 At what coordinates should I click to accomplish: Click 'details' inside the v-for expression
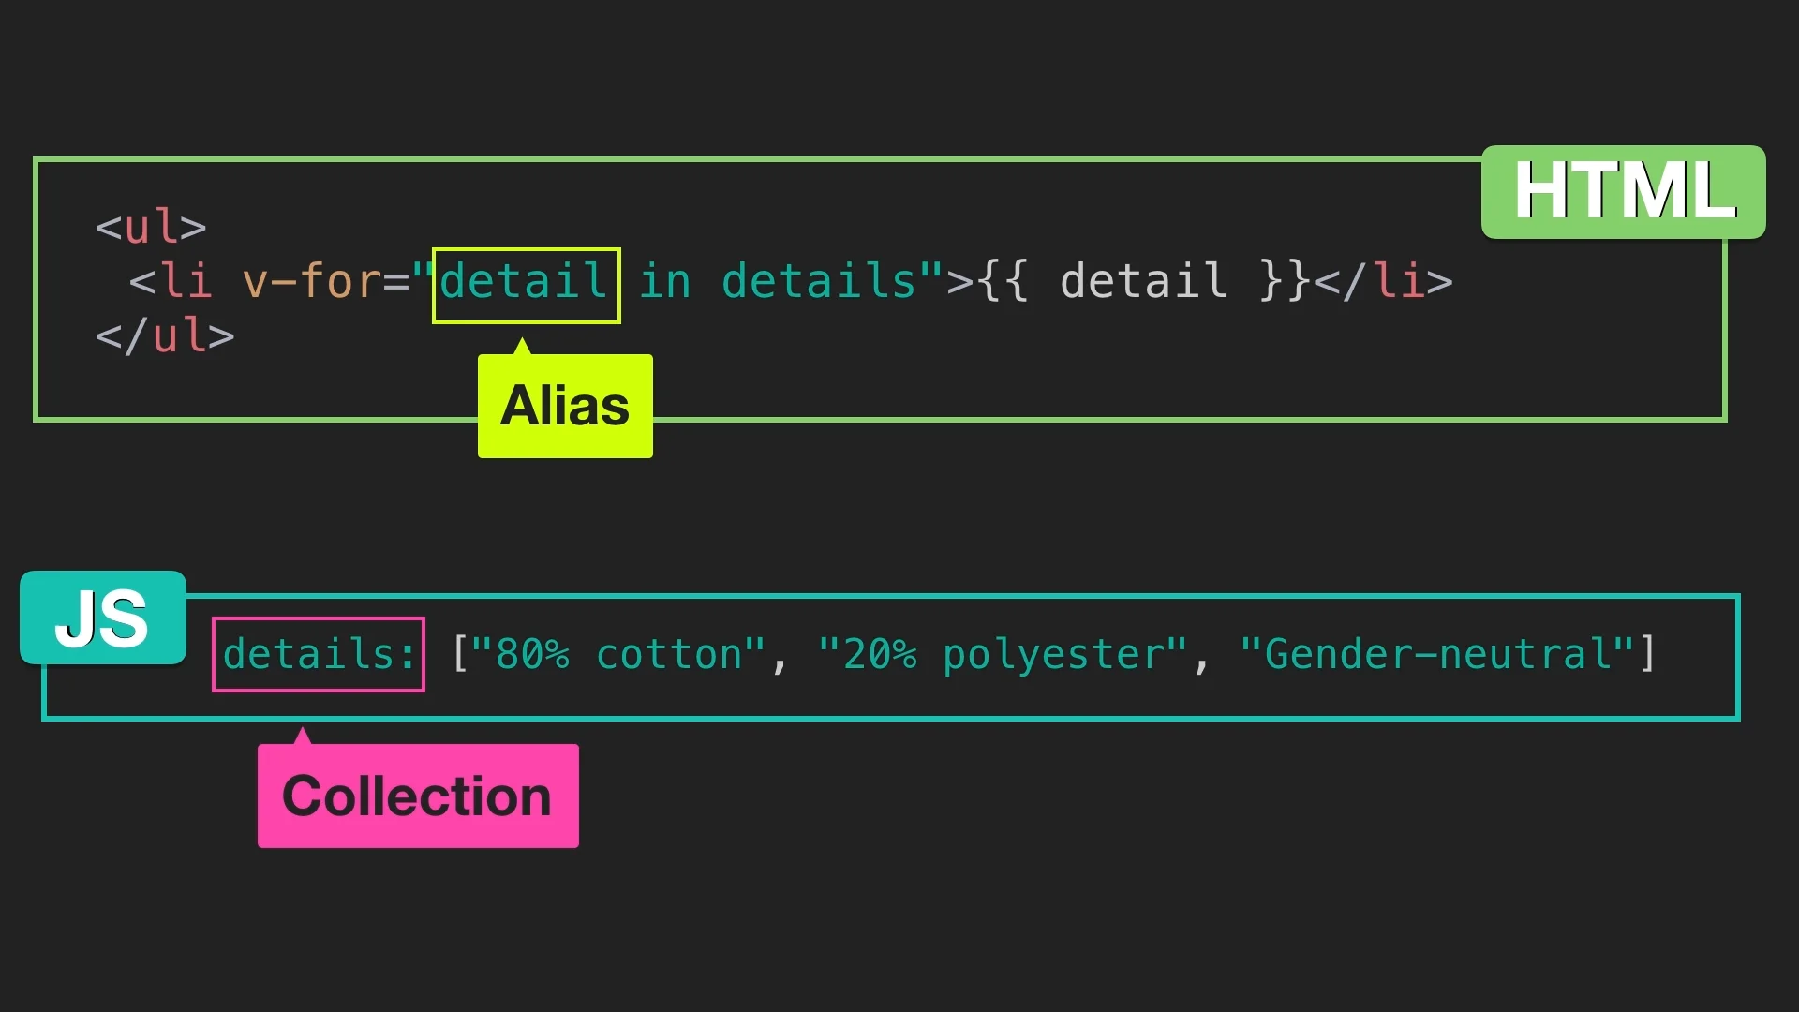click(819, 281)
